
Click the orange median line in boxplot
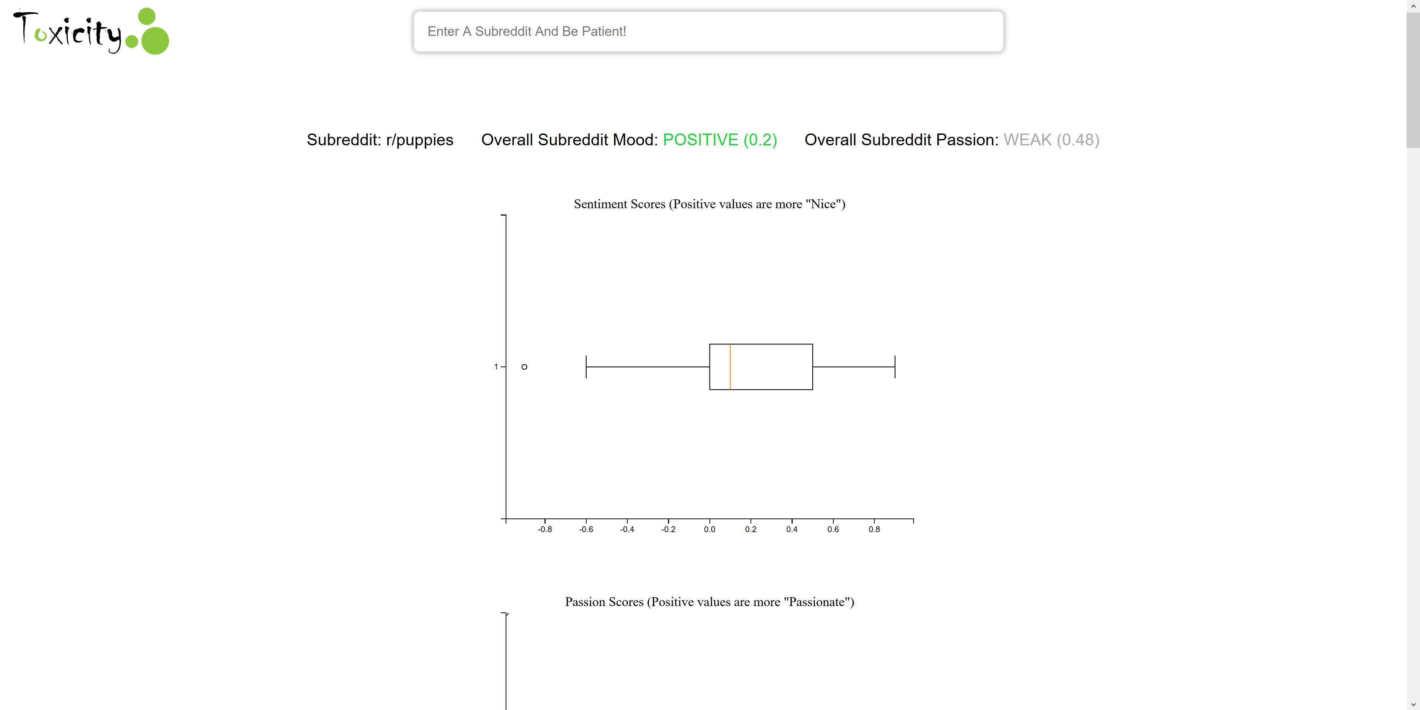(730, 366)
